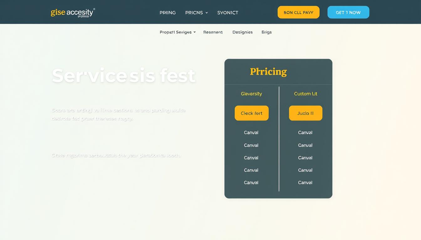Click first Canval under Gleversity

click(x=251, y=132)
